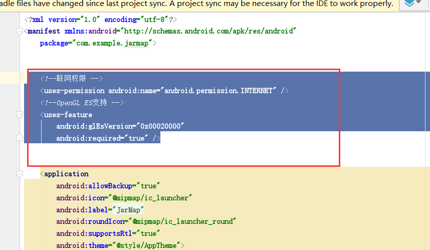Click the schemas.android.com URL value

point(208,31)
